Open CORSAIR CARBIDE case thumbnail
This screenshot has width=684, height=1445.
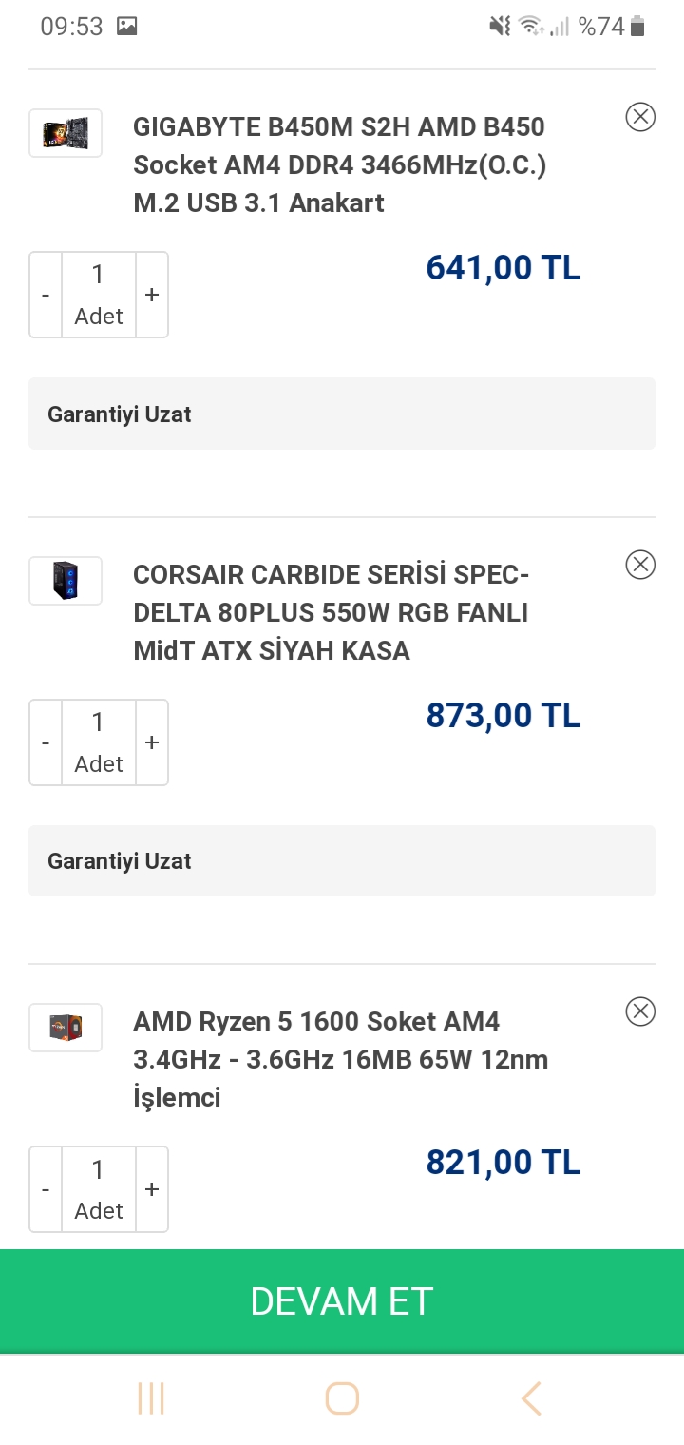pyautogui.click(x=66, y=580)
